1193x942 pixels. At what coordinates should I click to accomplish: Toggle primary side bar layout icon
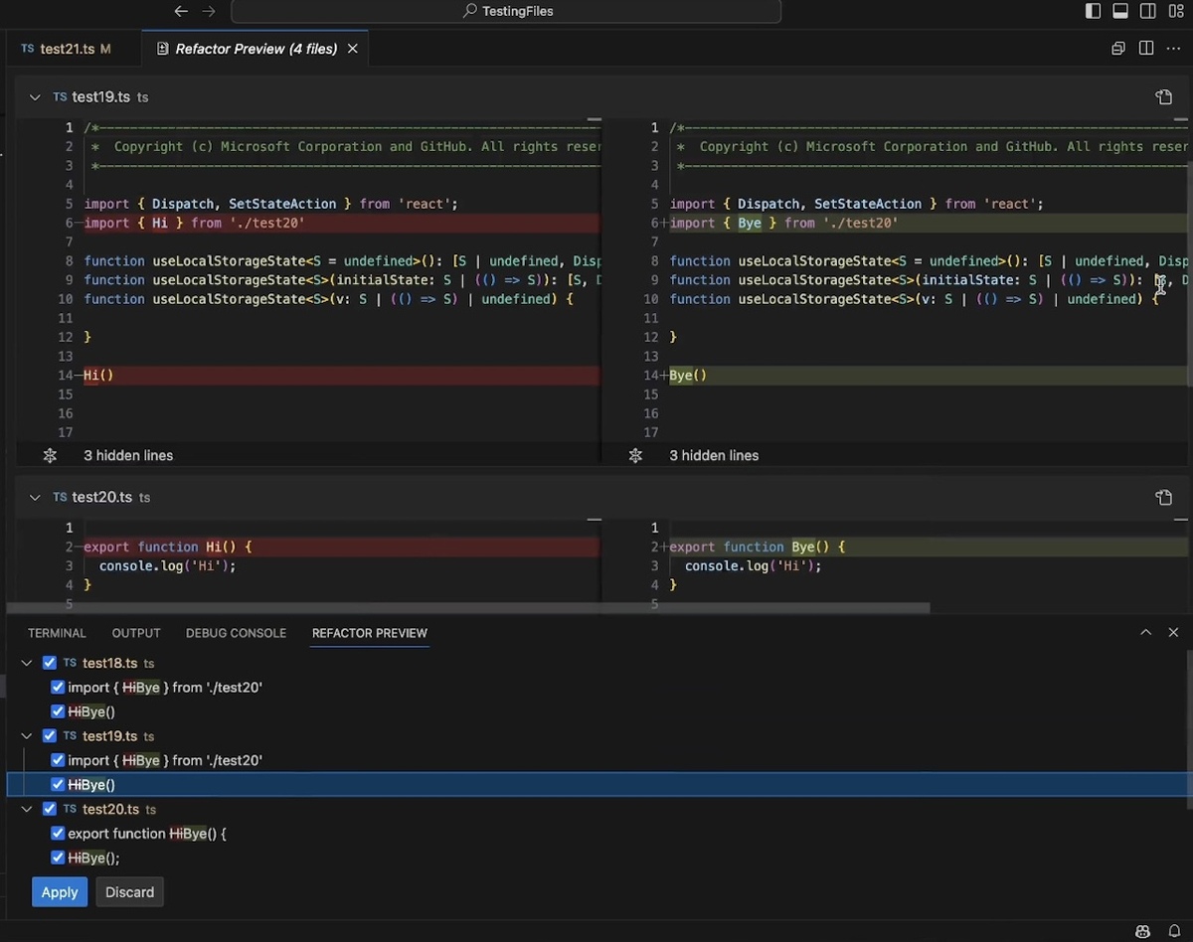click(x=1093, y=11)
